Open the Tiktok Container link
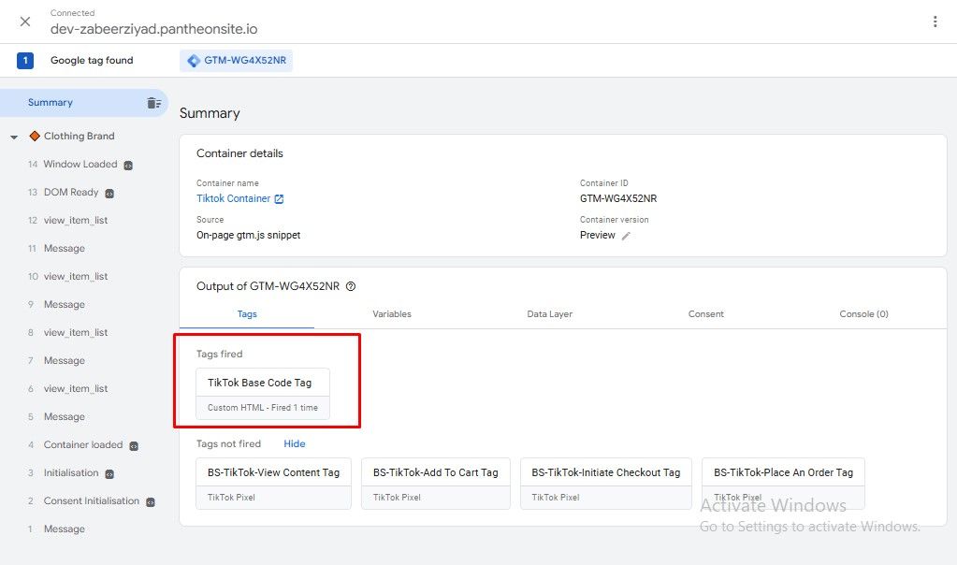 pyautogui.click(x=233, y=198)
